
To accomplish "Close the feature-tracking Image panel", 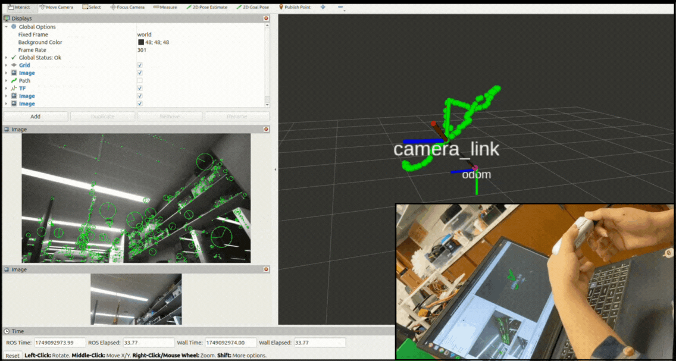I will click(x=266, y=129).
